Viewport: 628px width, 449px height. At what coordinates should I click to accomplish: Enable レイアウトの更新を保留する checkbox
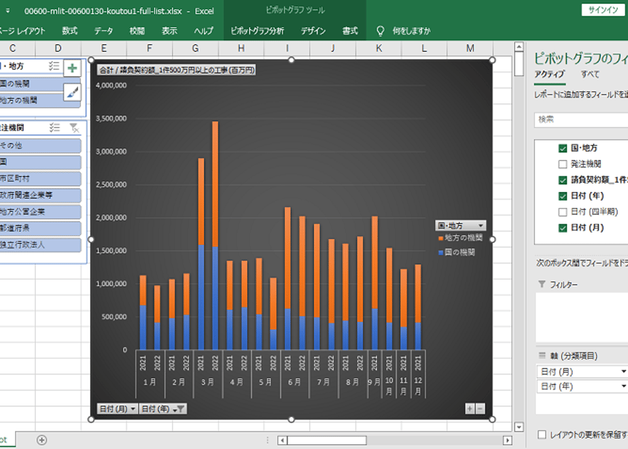(542, 435)
